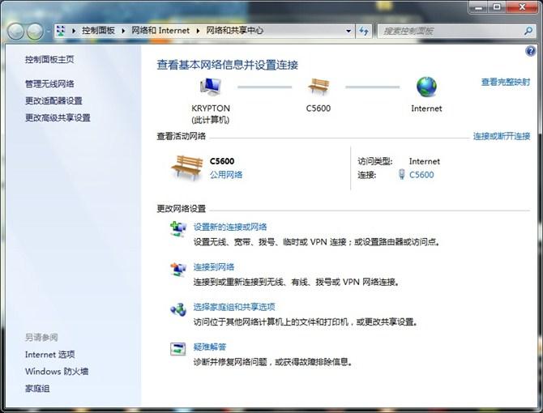Click the refresh button beside the address bar
Viewport: 543px width, 413px height.
[364, 31]
